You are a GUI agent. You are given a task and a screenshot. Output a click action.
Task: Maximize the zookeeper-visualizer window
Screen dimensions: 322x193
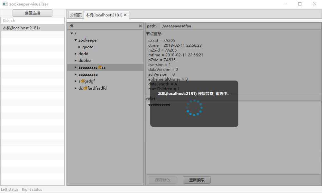tap(300, 4)
